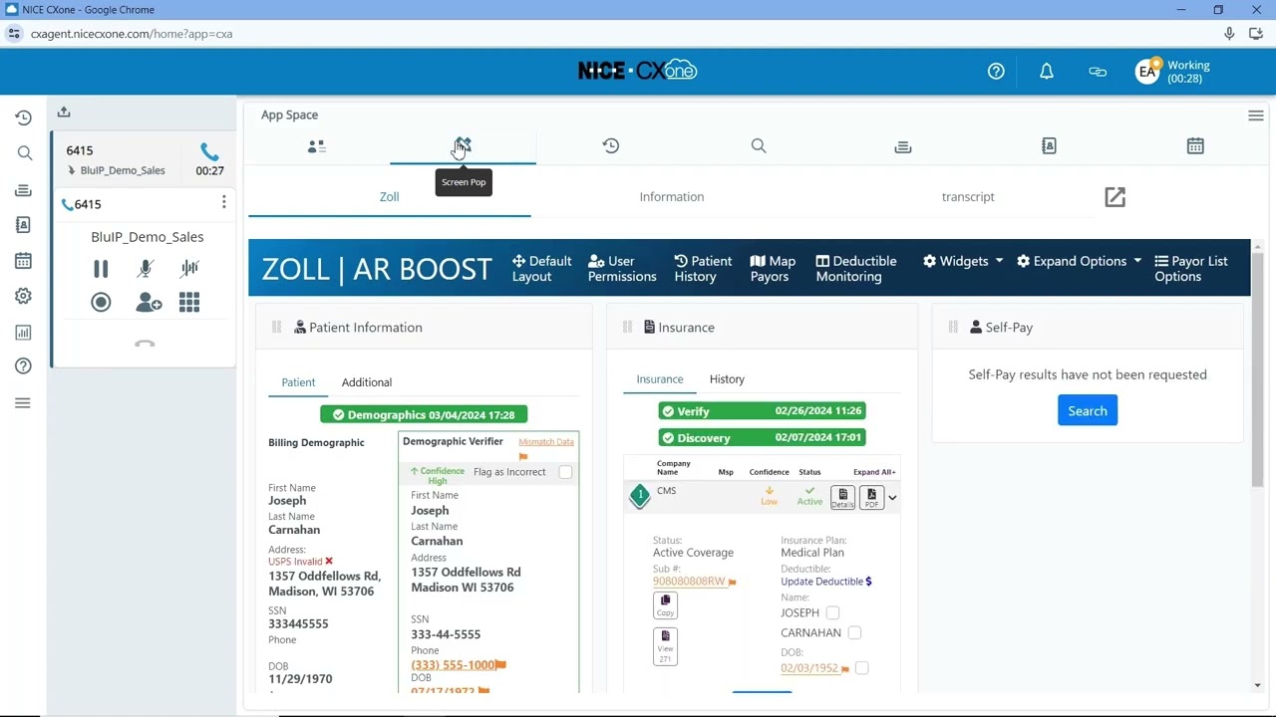Open App Space directory icon

click(1049, 146)
